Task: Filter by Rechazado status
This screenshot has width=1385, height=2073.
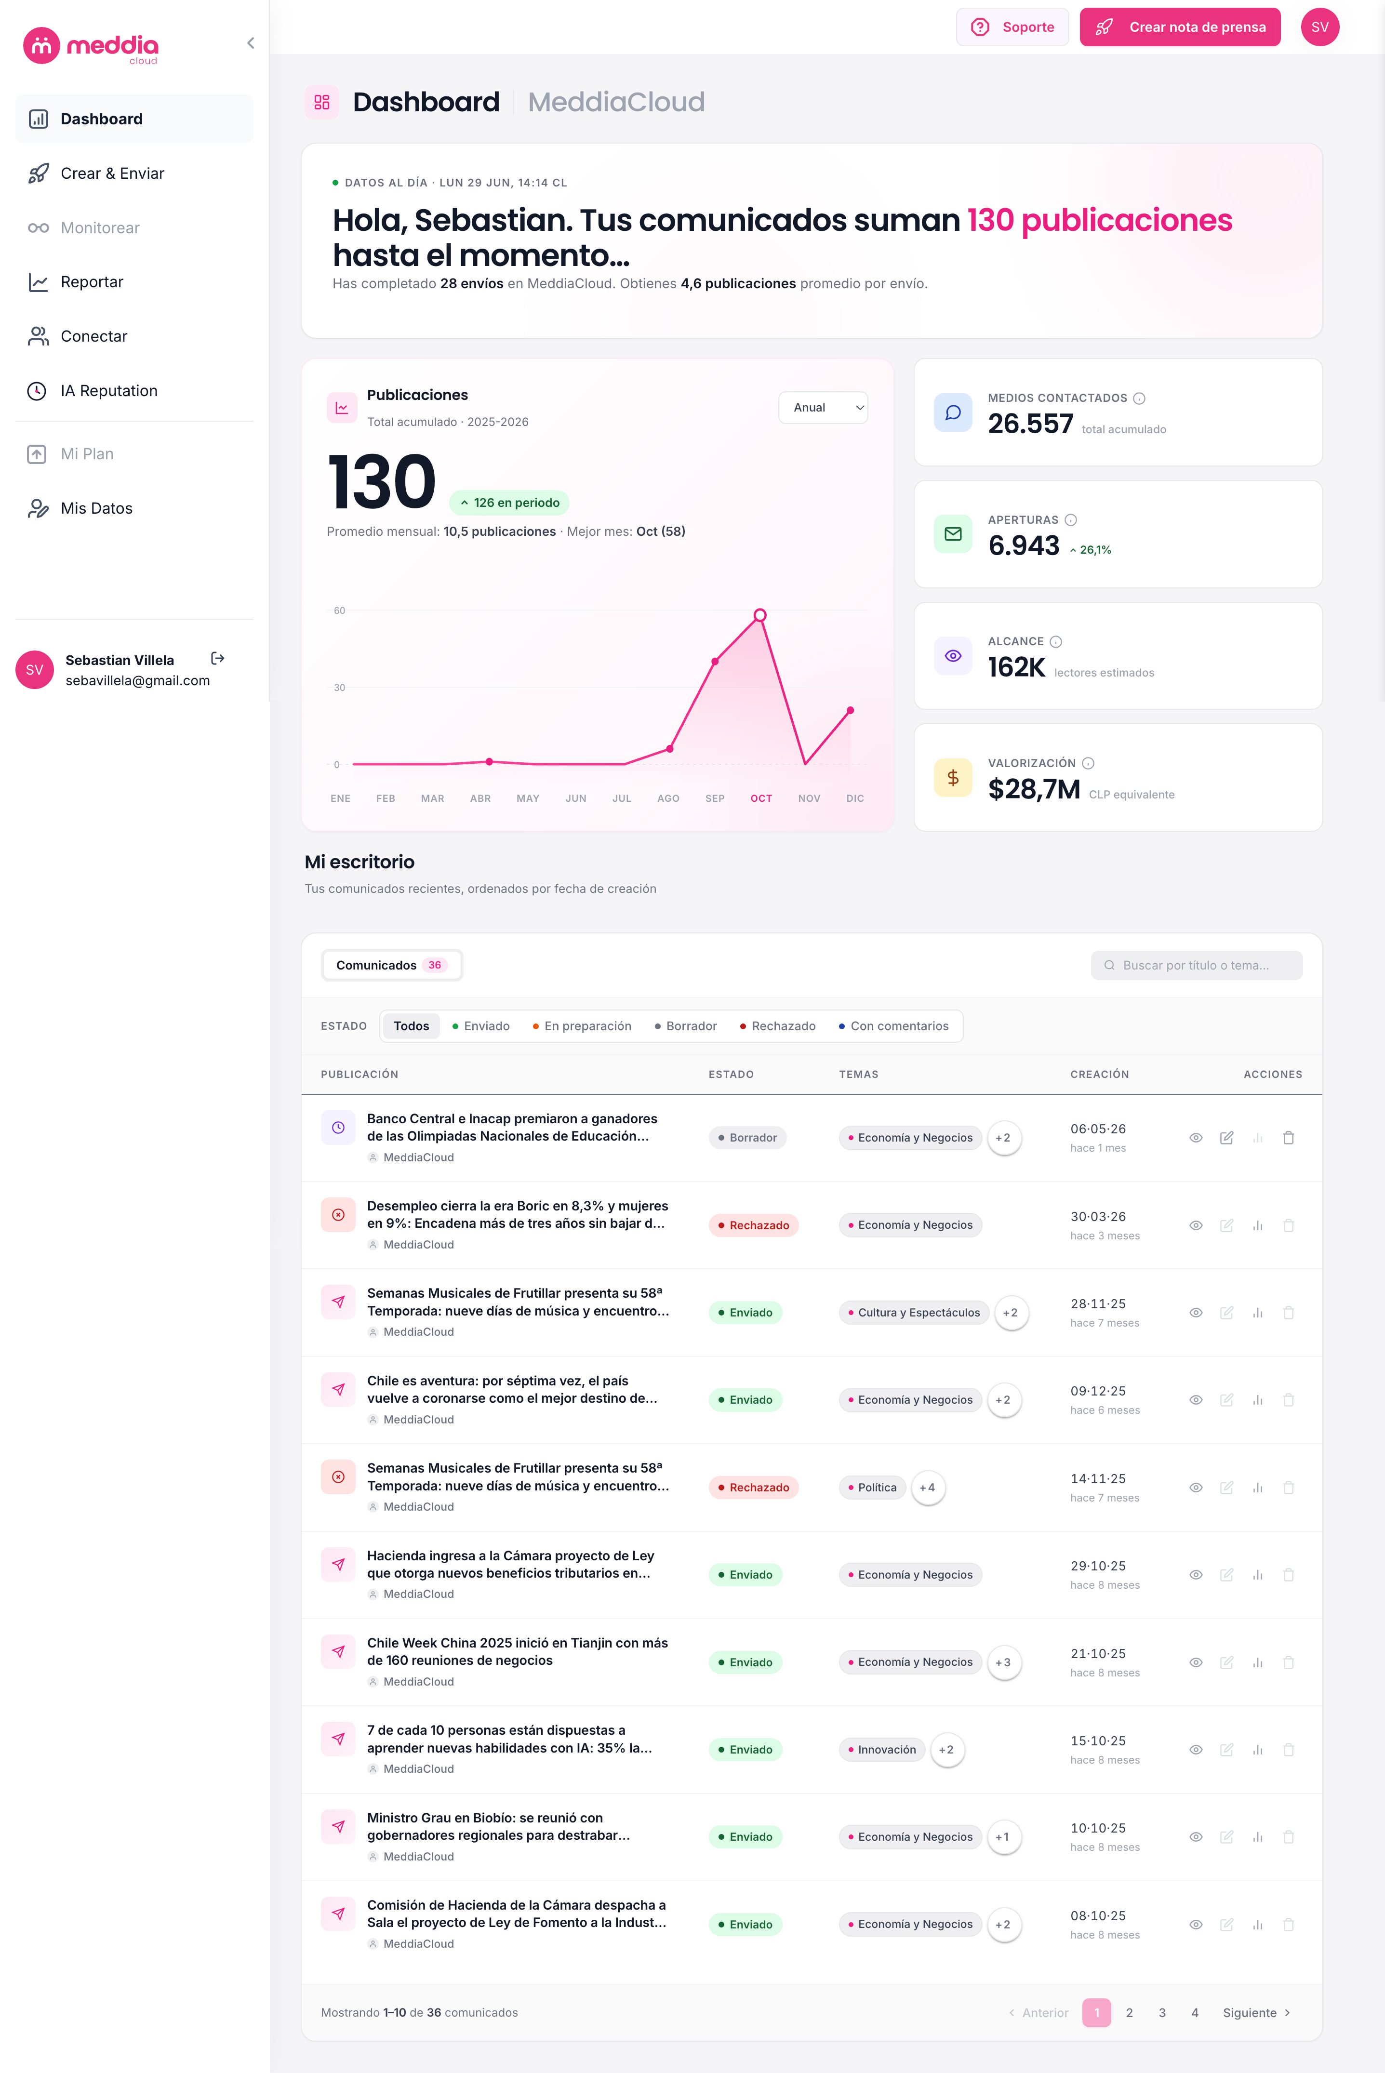Action: click(777, 1025)
